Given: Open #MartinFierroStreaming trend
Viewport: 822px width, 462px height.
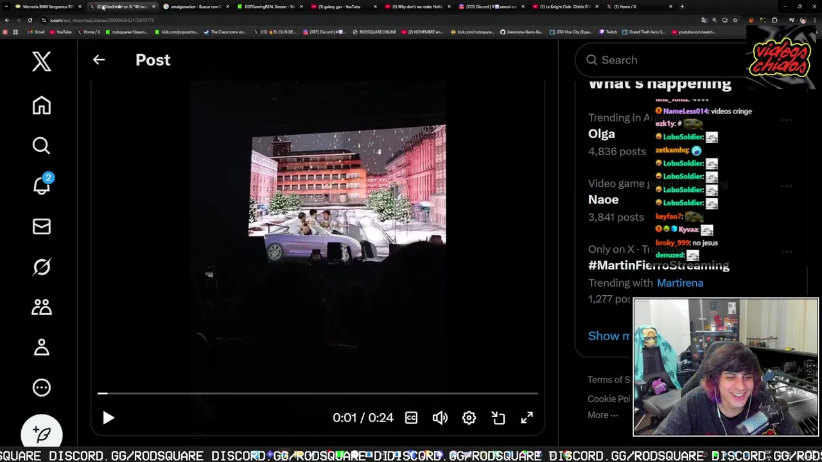Looking at the screenshot, I should (659, 265).
